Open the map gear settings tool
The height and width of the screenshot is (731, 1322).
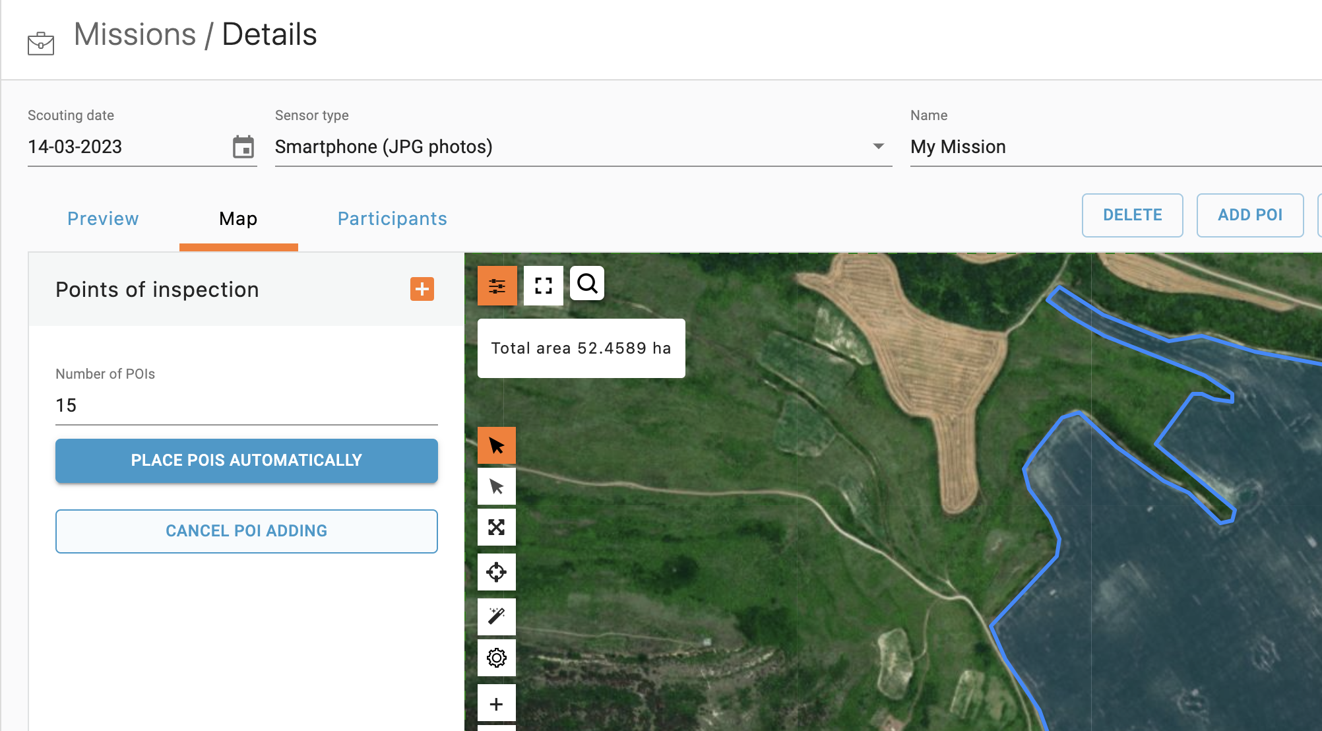pyautogui.click(x=497, y=658)
